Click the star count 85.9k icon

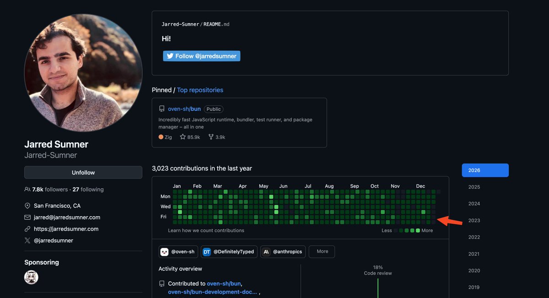coord(183,137)
